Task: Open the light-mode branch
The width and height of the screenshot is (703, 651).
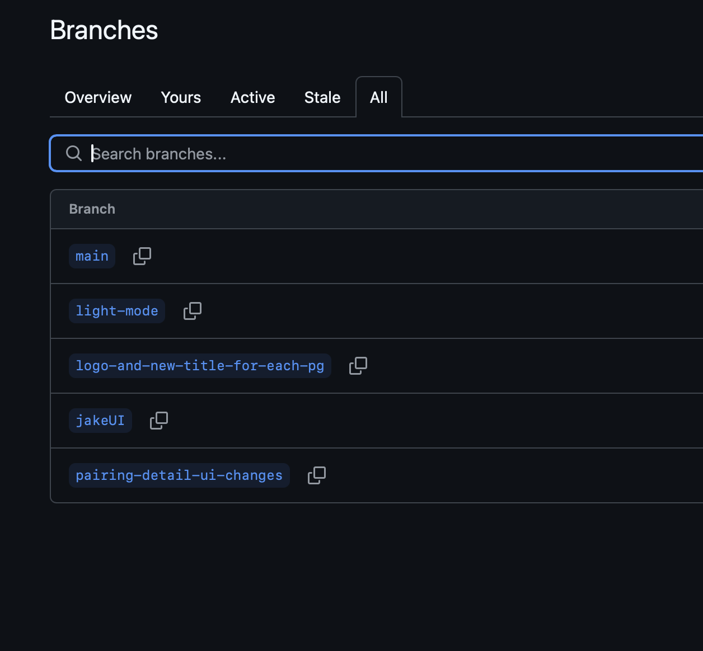Action: [x=116, y=311]
